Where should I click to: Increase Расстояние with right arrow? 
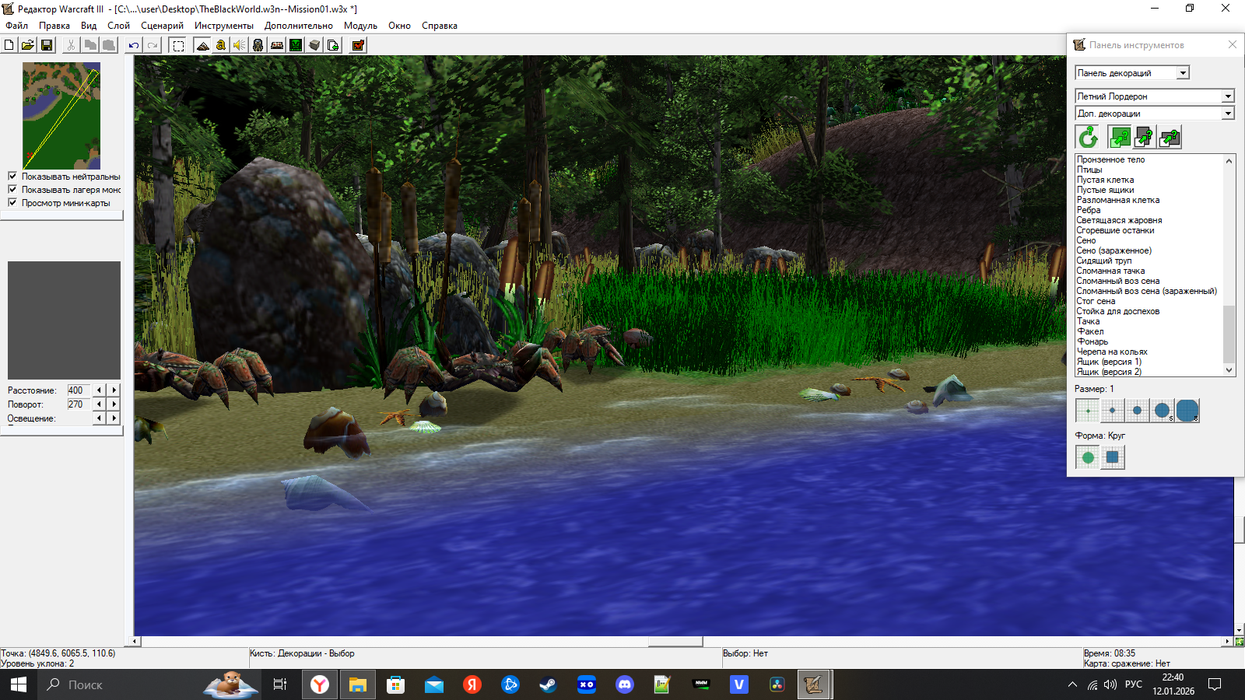114,390
